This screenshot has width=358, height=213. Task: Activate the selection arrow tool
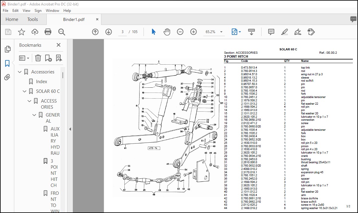pos(154,32)
